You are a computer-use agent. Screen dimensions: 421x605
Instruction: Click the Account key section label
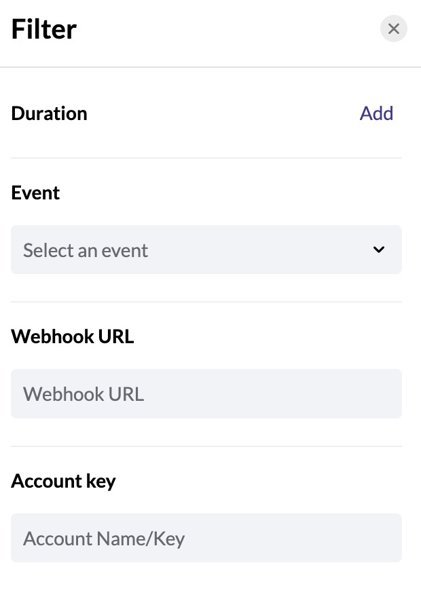[x=63, y=481]
